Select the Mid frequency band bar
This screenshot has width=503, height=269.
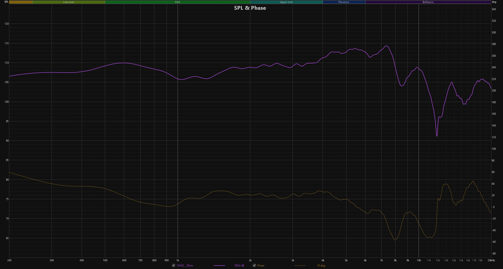(178, 2)
